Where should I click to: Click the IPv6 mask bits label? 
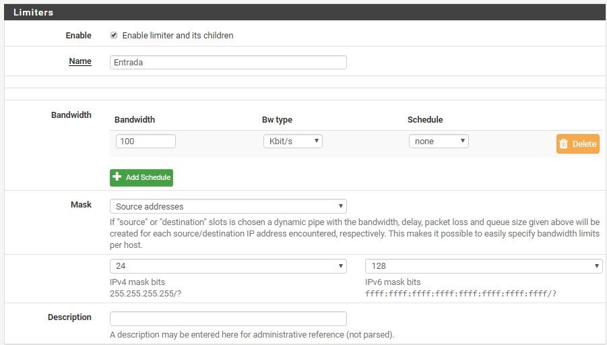click(x=393, y=282)
